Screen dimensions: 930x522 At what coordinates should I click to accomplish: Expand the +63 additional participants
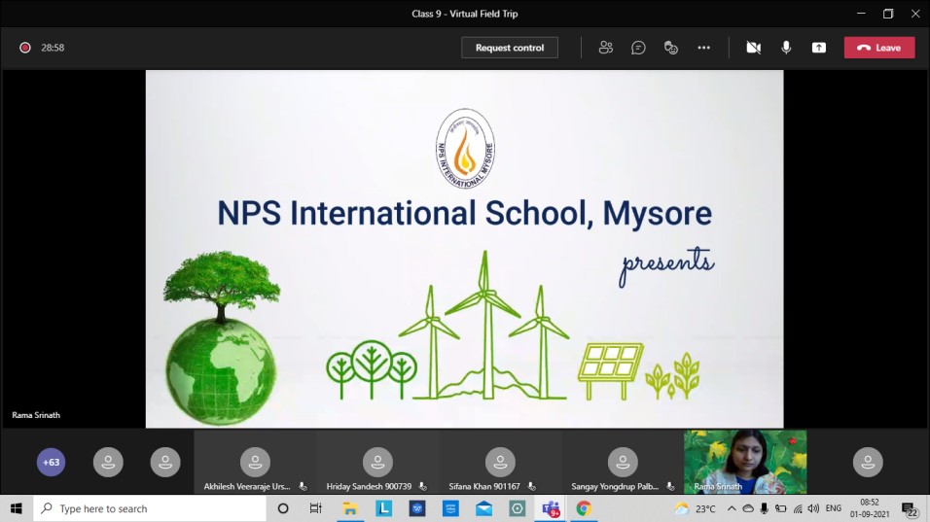tap(52, 462)
